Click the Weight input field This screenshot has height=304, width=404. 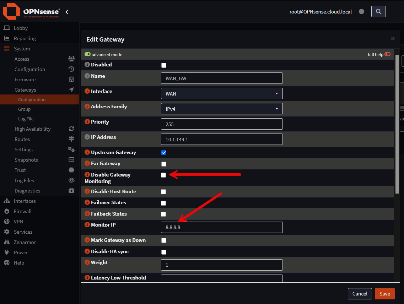click(x=222, y=265)
